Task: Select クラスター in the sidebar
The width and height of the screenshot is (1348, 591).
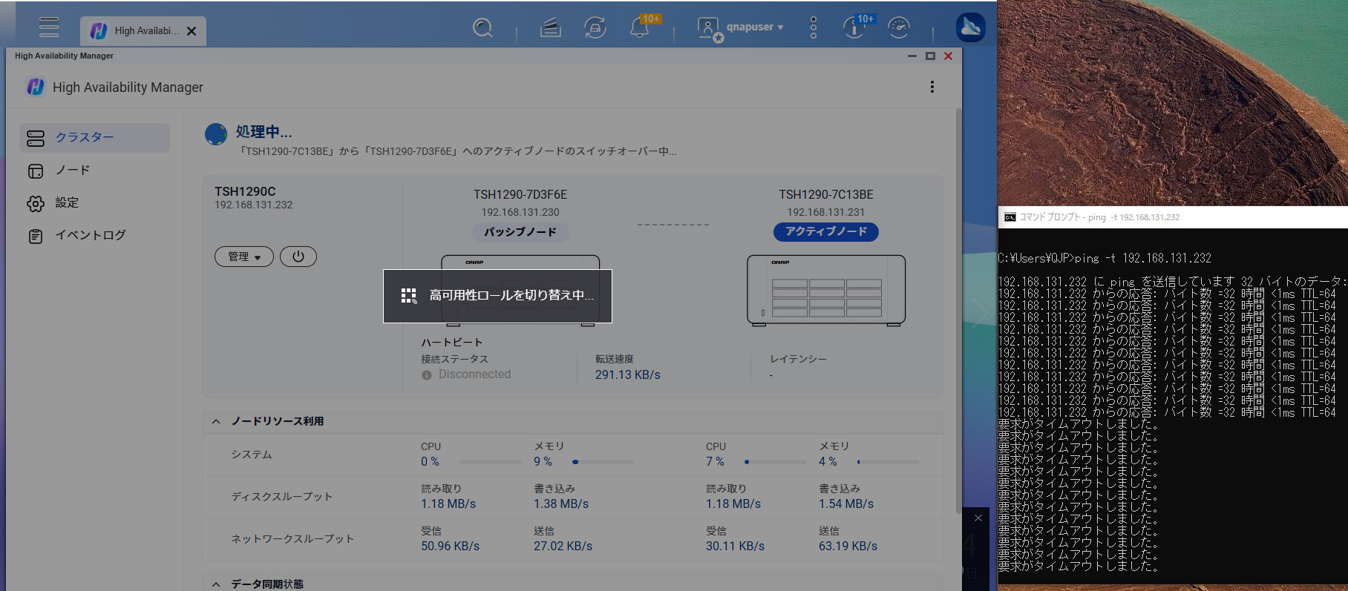Action: pyautogui.click(x=95, y=137)
